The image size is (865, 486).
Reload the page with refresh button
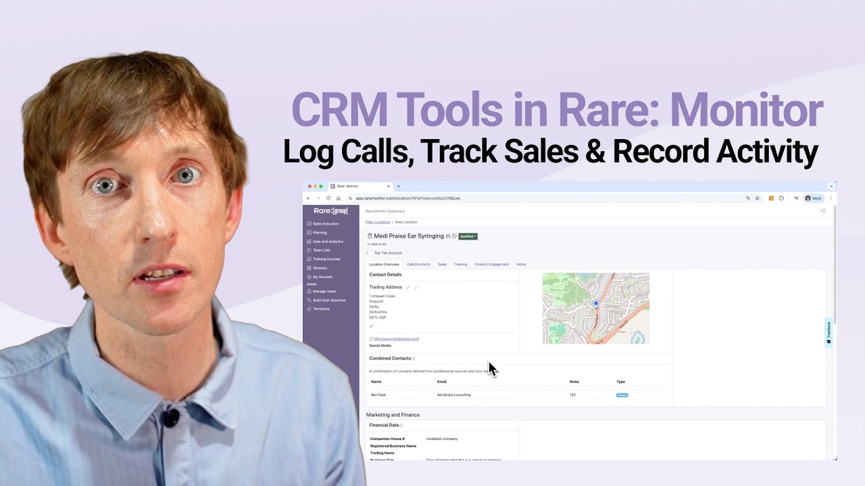328,198
